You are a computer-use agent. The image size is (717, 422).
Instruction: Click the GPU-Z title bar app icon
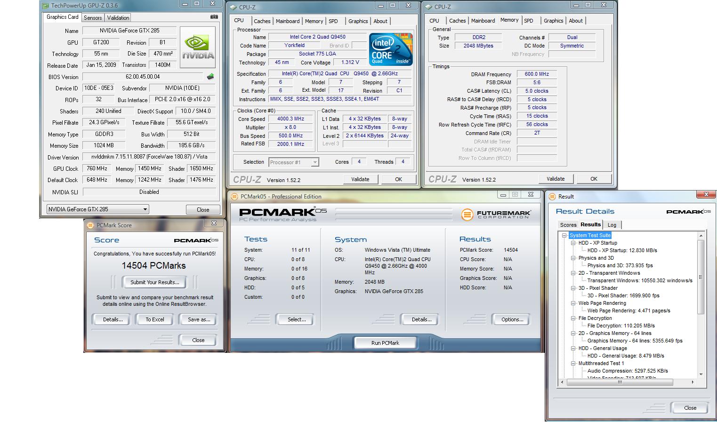tap(45, 6)
